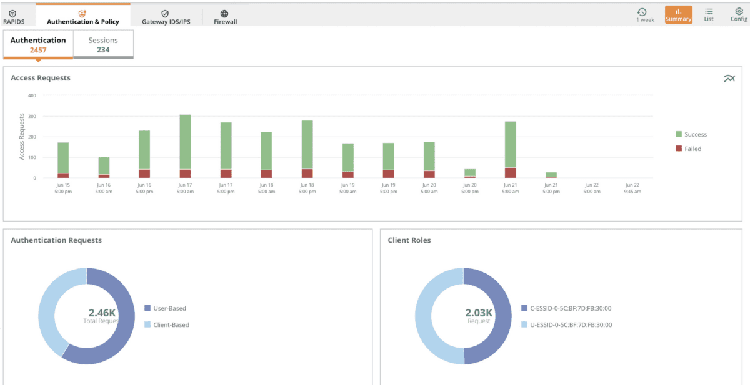750x385 pixels.
Task: Click the Gateway IDS/IPS shield icon
Action: 165,13
